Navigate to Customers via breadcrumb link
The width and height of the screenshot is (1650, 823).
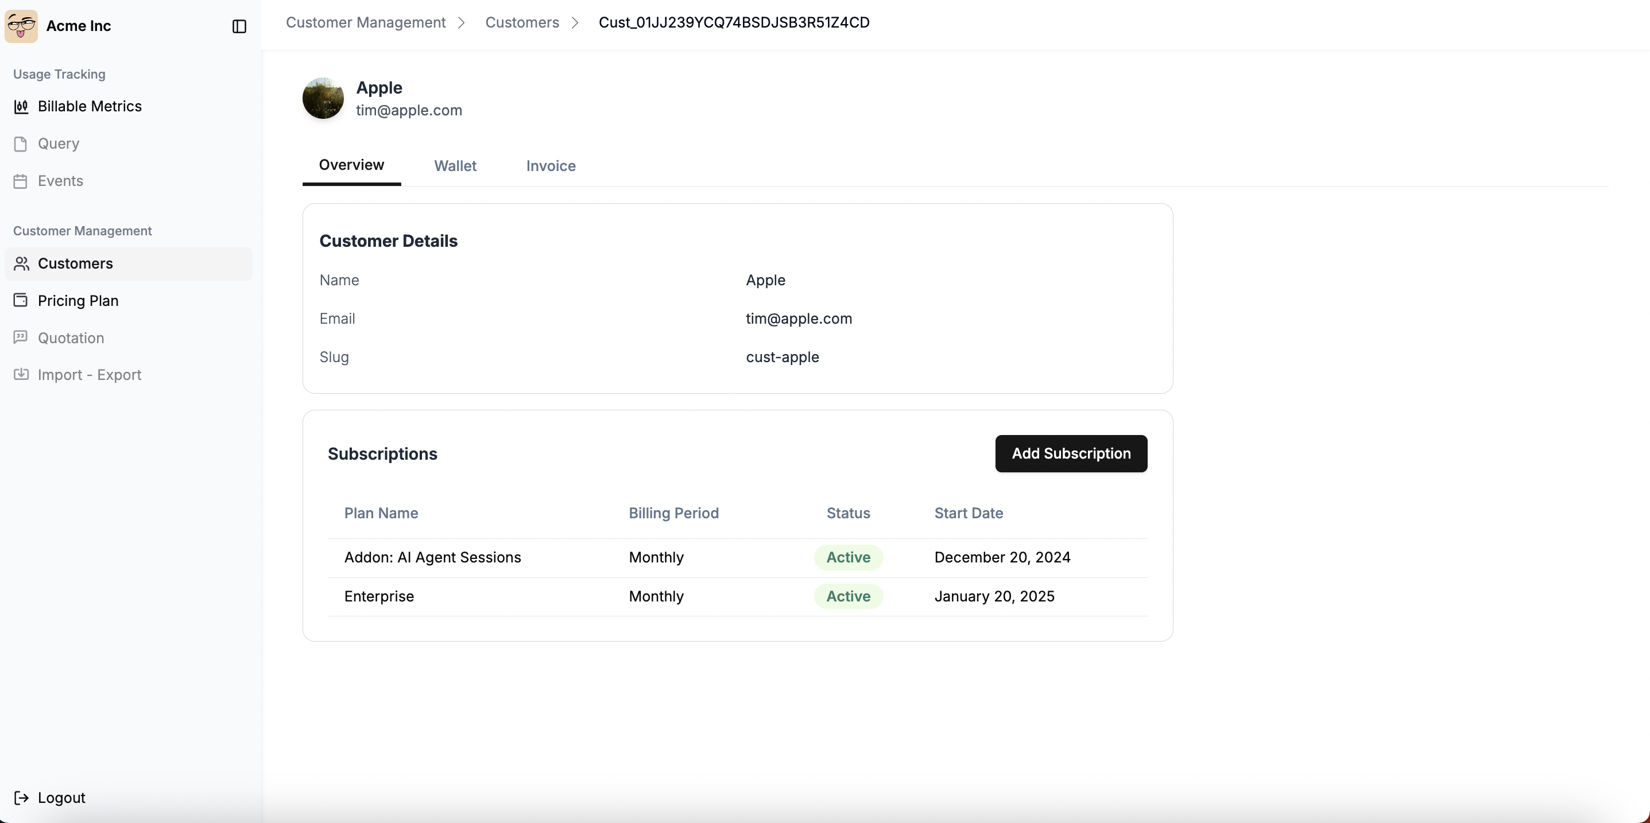point(522,22)
